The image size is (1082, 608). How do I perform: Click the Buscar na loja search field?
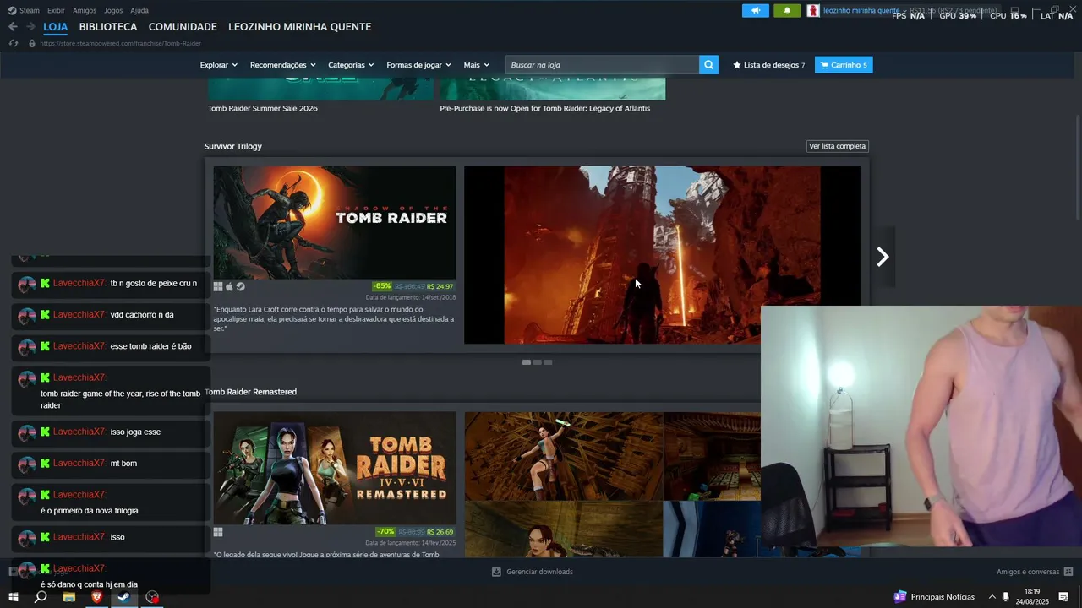[x=602, y=65]
